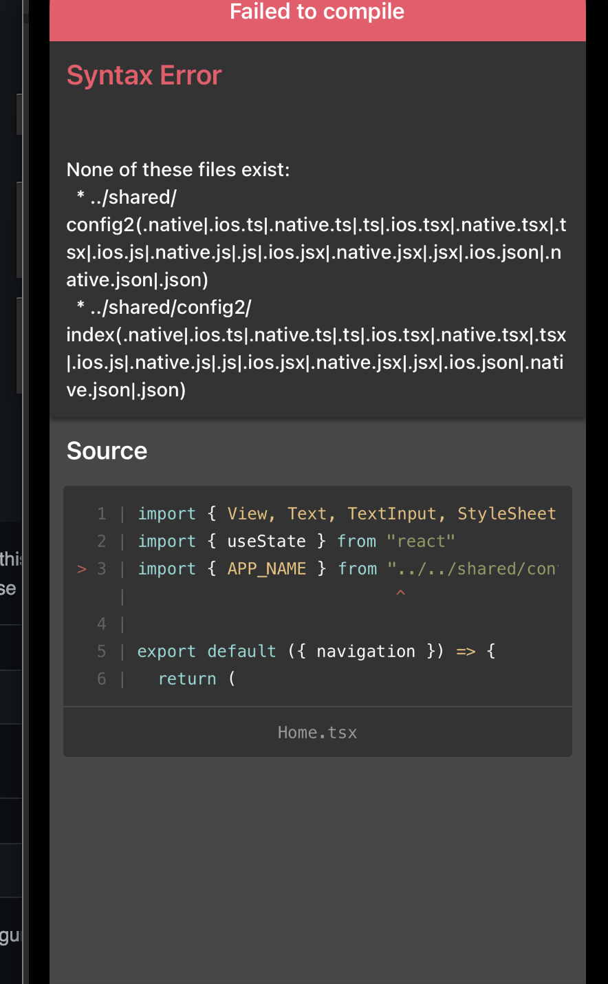This screenshot has width=608, height=984.
Task: Click the StyleSheet token on line 1
Action: click(x=507, y=513)
